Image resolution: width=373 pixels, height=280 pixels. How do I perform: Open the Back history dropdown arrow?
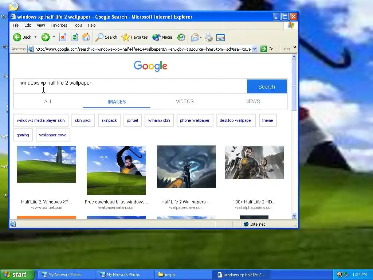coord(35,37)
